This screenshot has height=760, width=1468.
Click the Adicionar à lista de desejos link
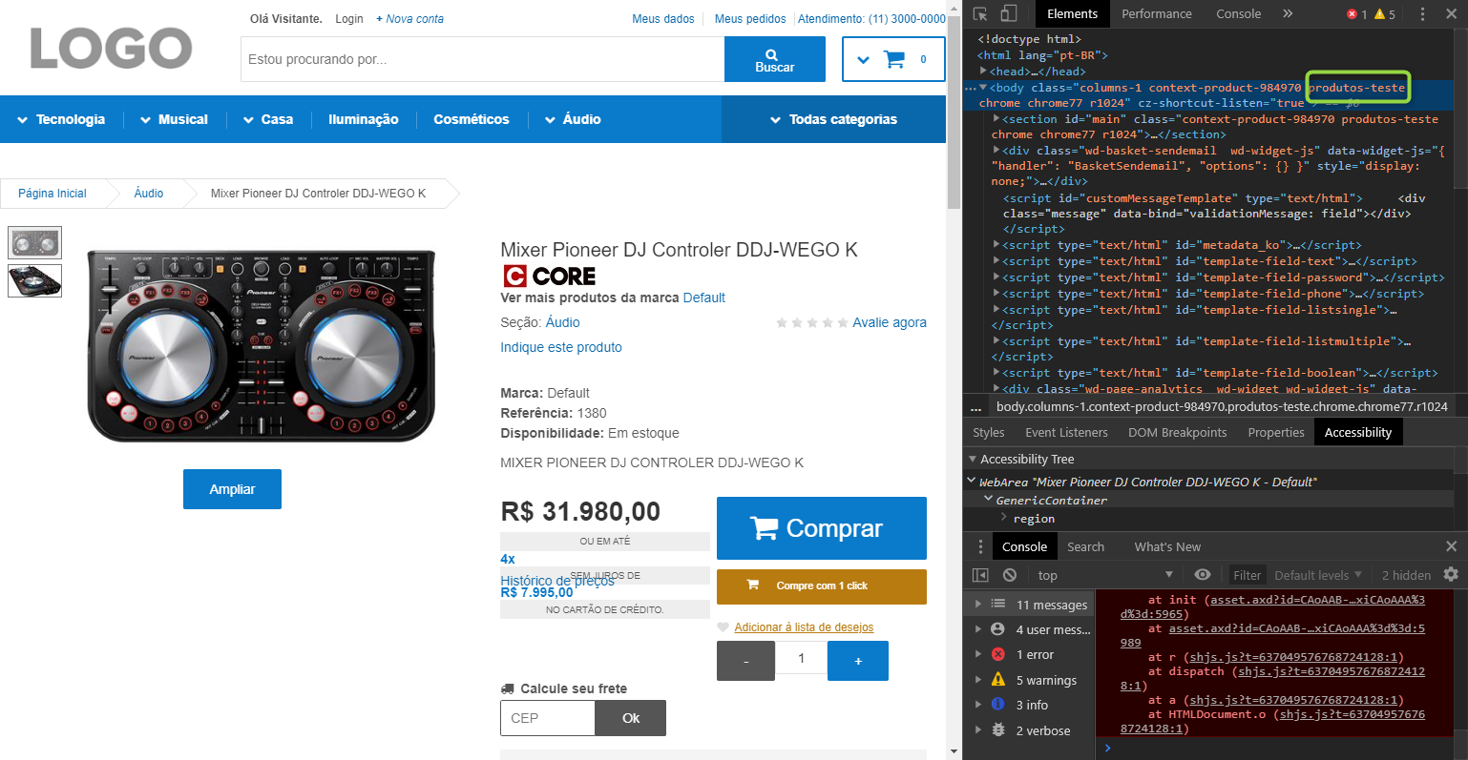click(804, 627)
